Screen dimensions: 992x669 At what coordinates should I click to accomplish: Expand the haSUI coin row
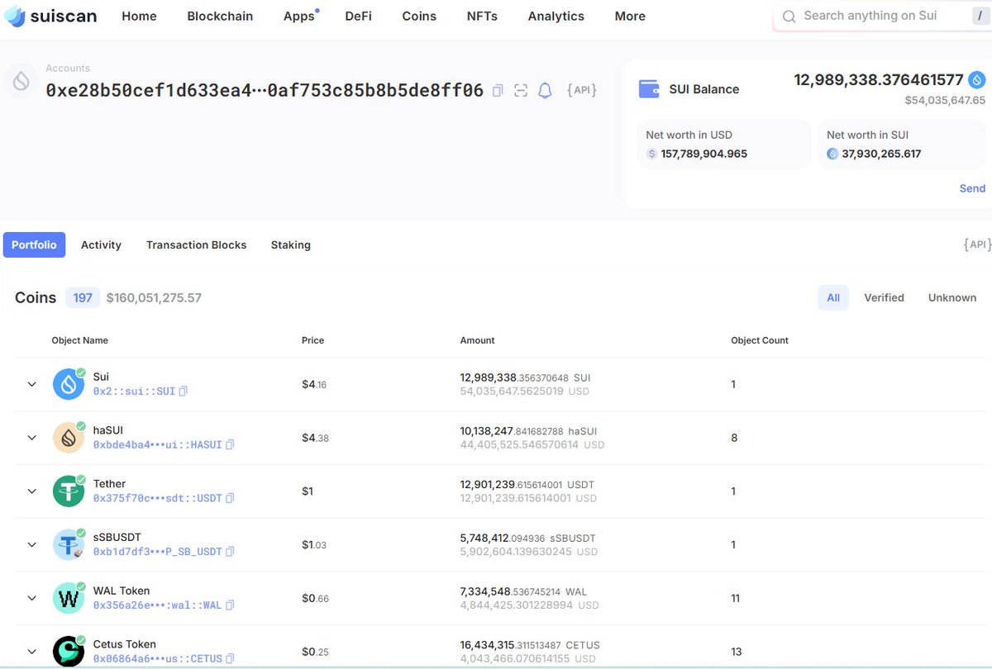(x=32, y=438)
